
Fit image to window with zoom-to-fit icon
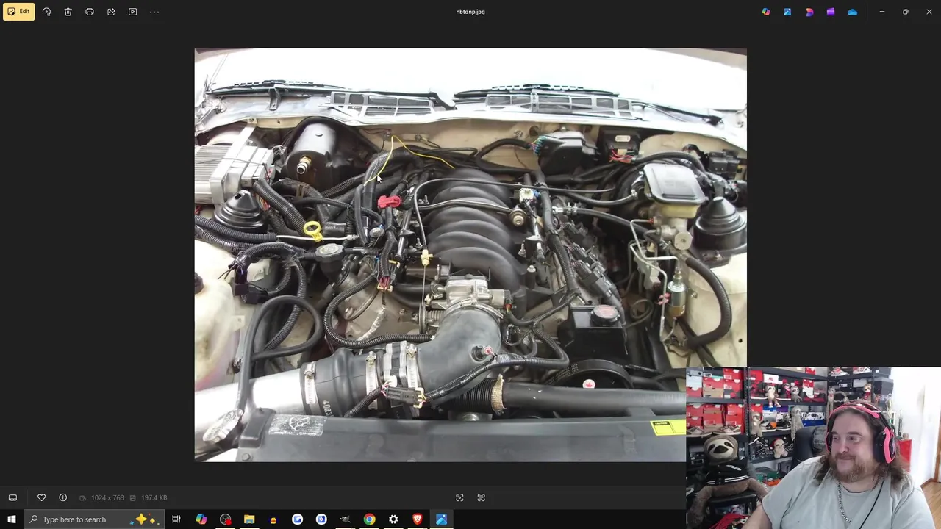click(459, 497)
